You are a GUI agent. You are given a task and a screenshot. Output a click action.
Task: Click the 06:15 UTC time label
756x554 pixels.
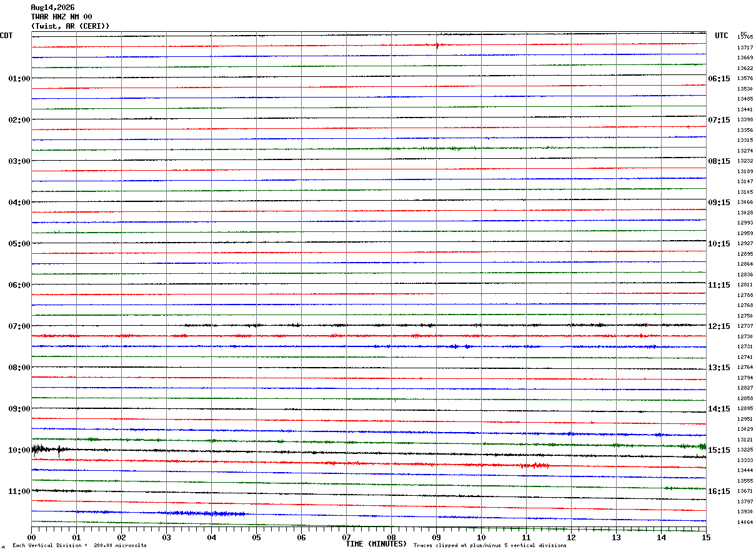pyautogui.click(x=719, y=79)
